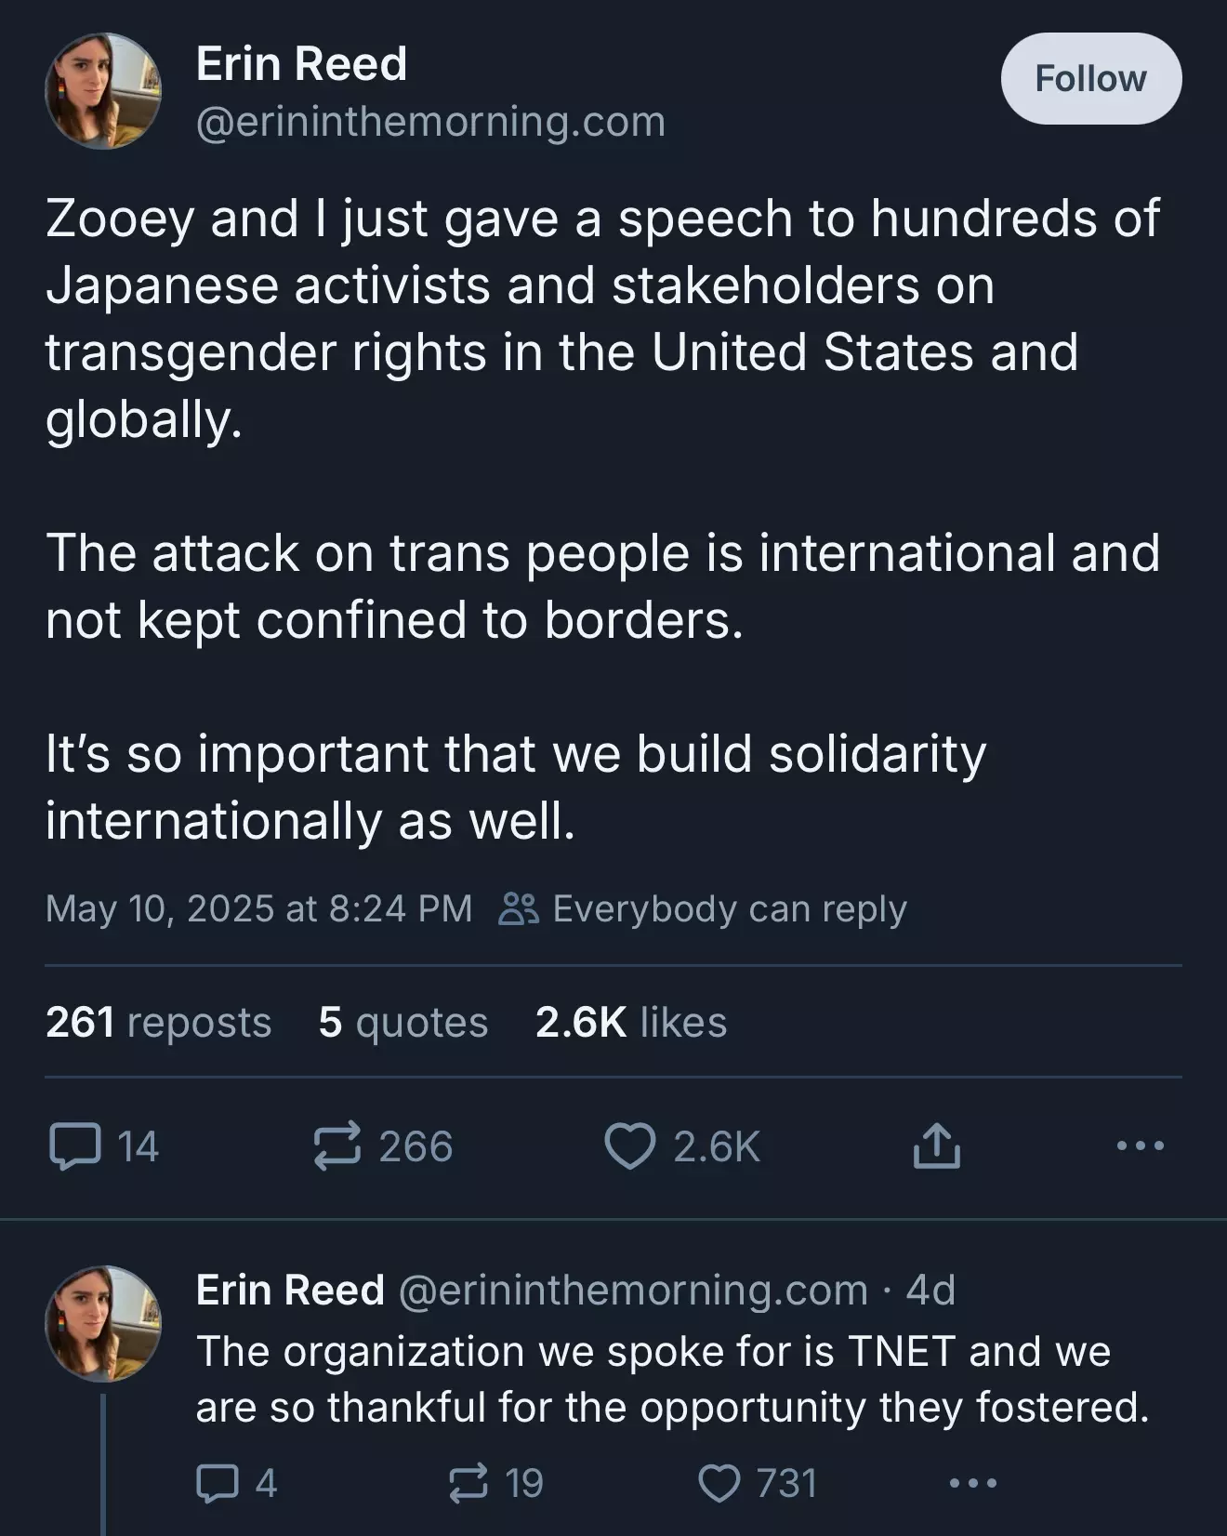Click the May 10, 2025 post timestamp
This screenshot has height=1536, width=1227.
coord(258,908)
